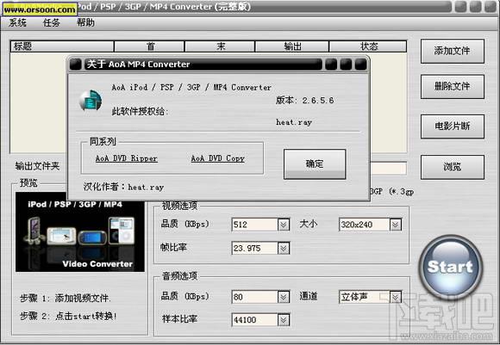
Task: Click the sample rate 44100 value field
Action: 255,320
